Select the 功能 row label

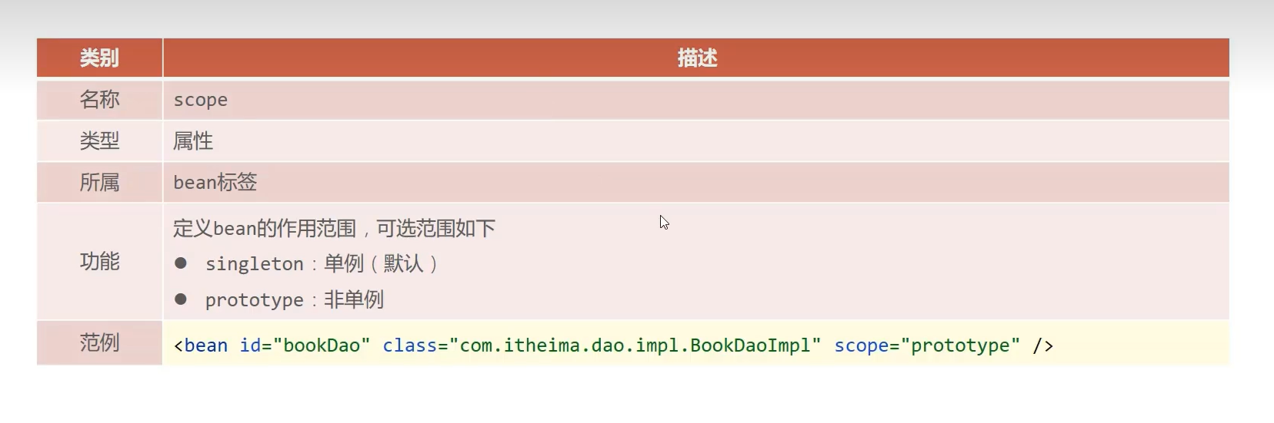click(x=99, y=261)
